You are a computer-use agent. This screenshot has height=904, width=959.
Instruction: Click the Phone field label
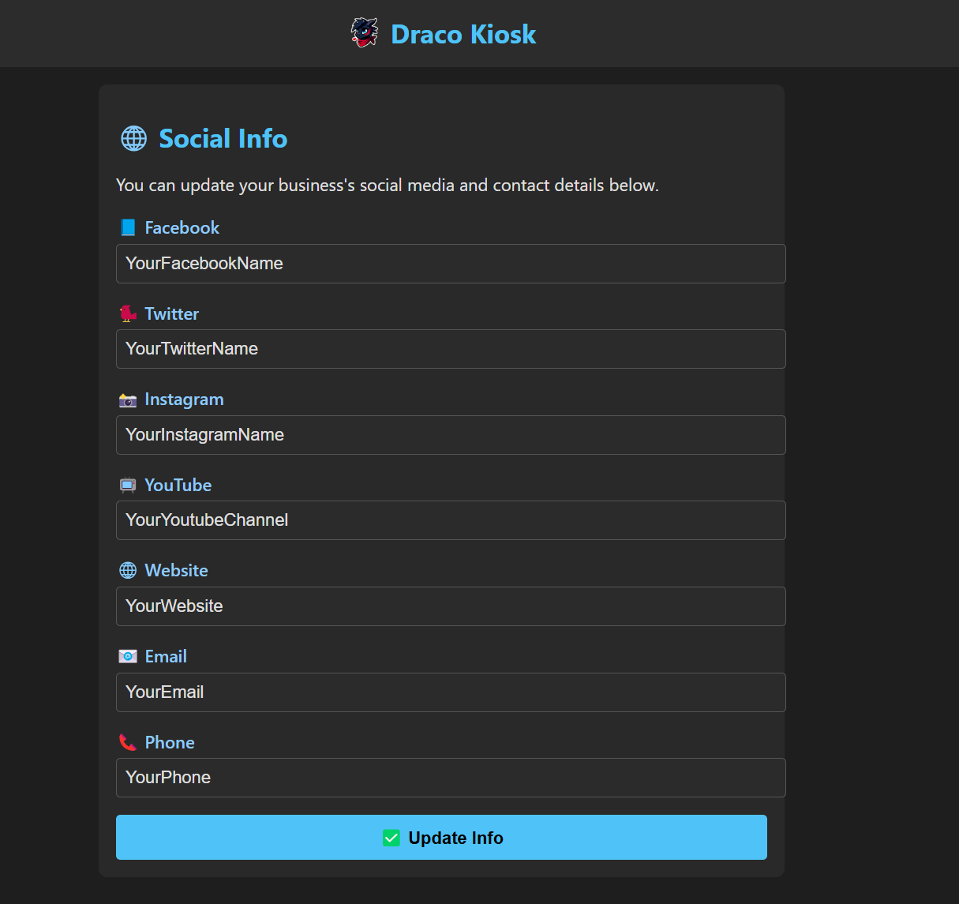(x=170, y=742)
